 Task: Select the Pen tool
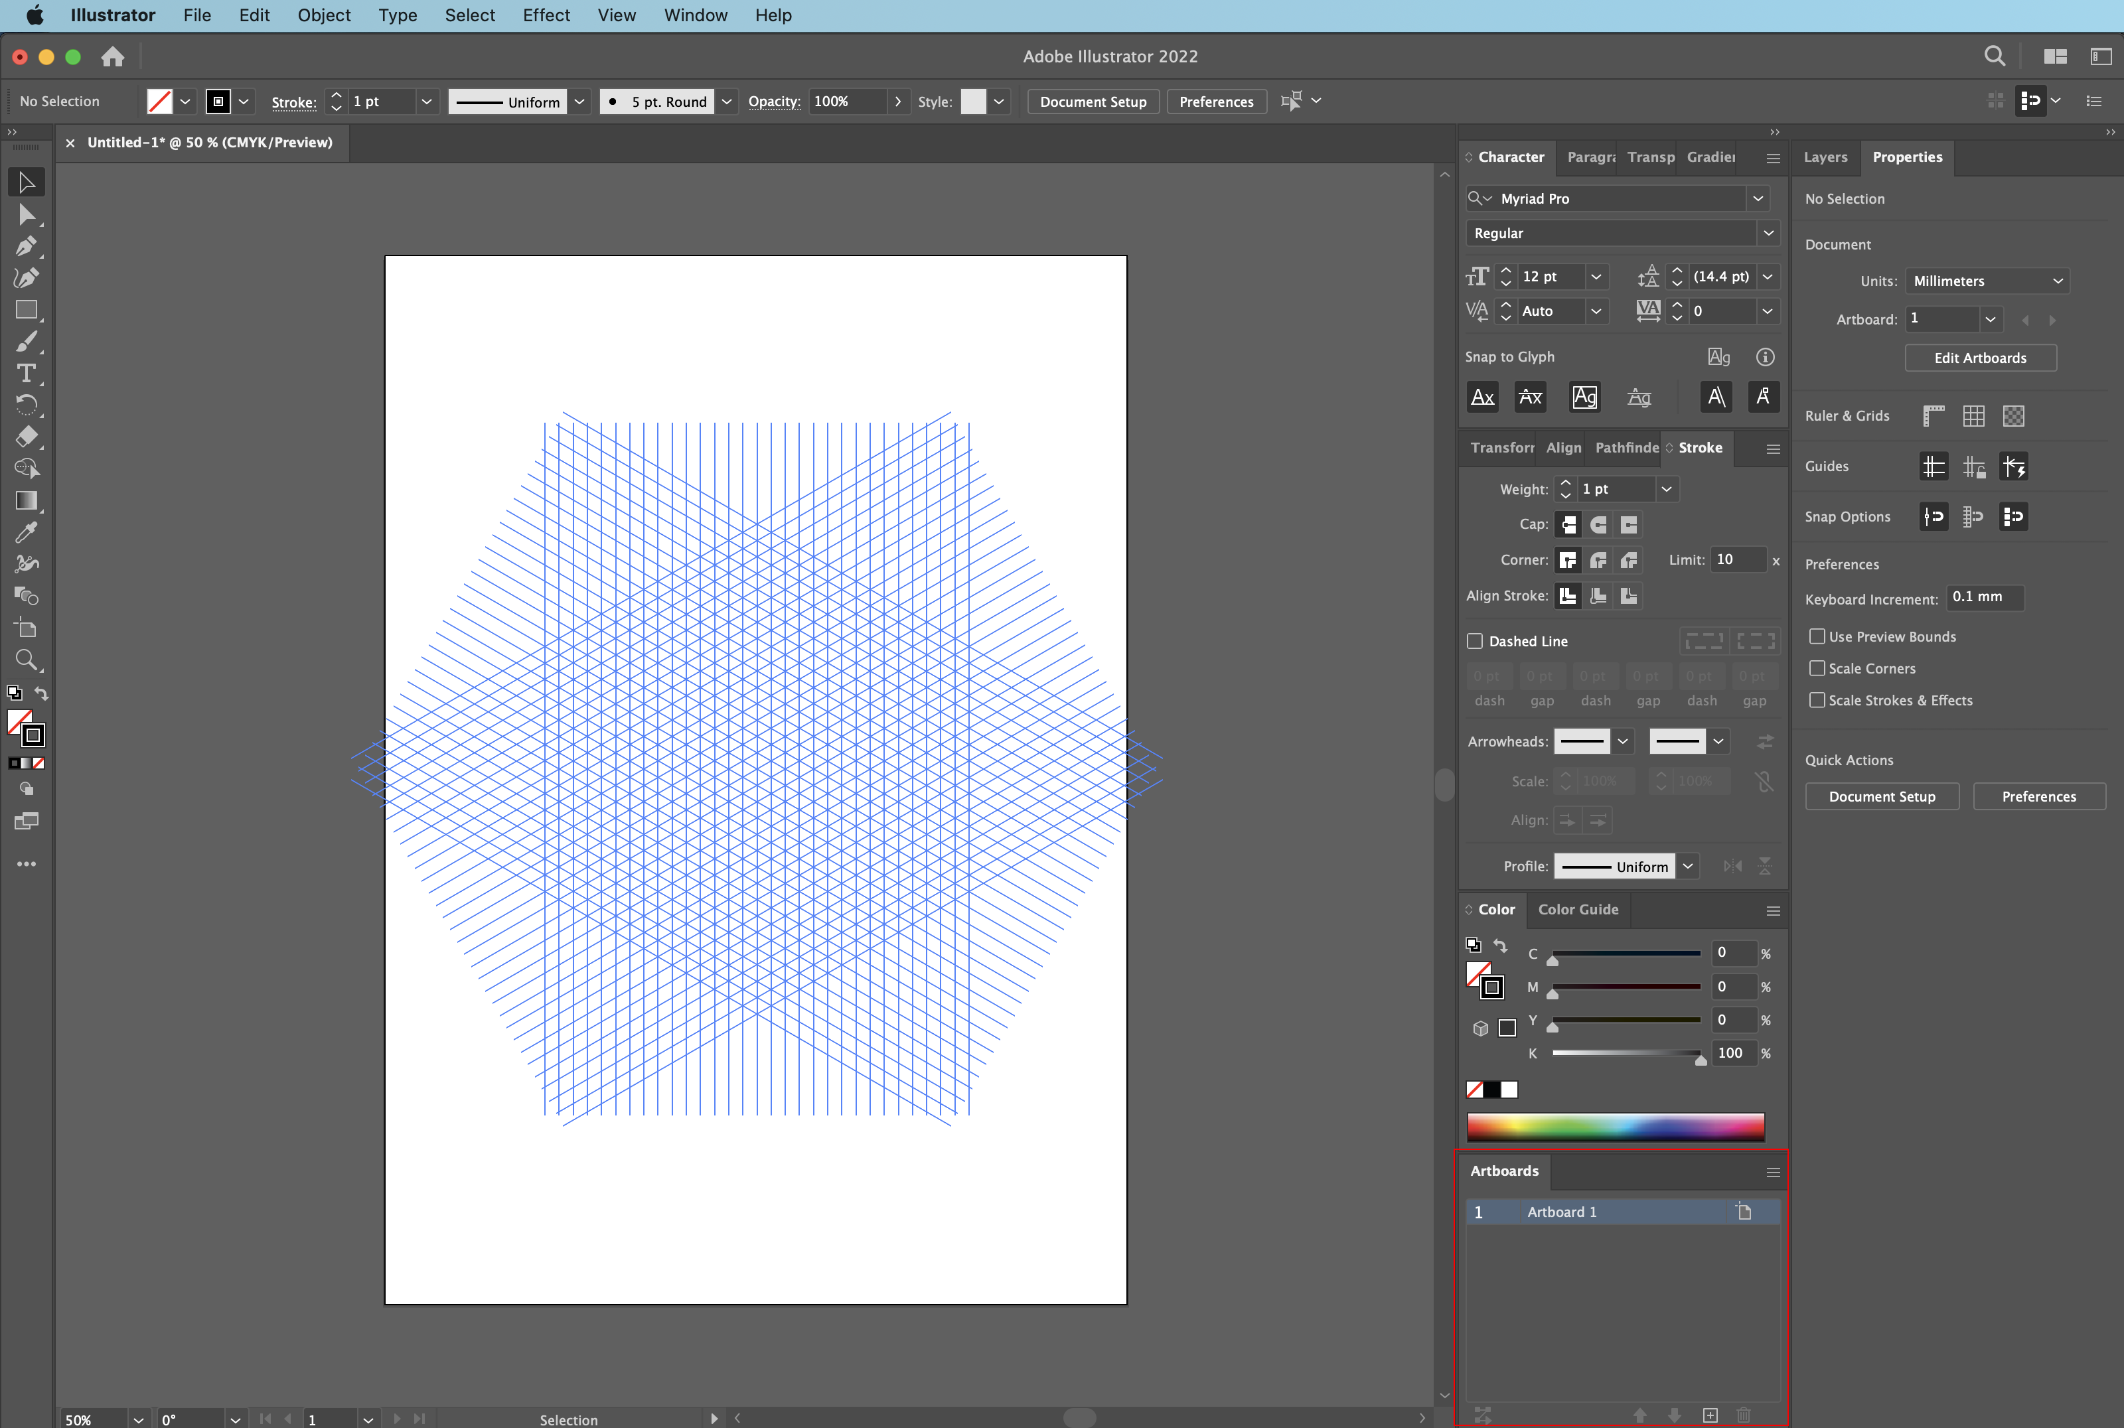(25, 246)
